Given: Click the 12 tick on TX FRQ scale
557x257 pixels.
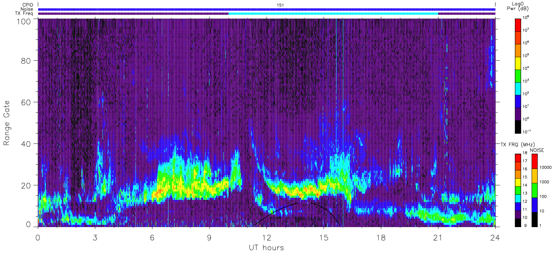Looking at the screenshot, I should point(525,201).
